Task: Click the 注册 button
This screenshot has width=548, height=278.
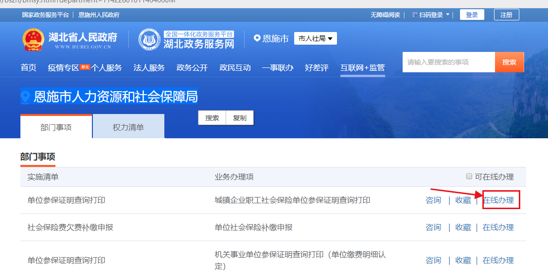Action: (x=506, y=15)
